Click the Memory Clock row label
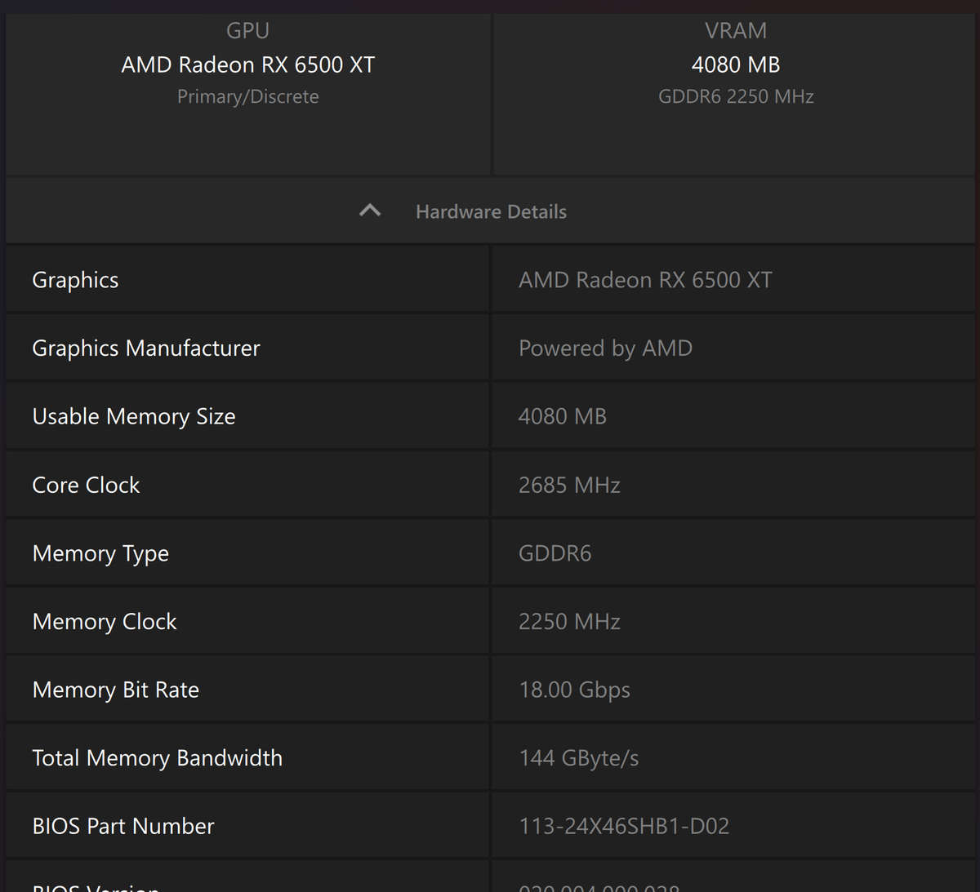The image size is (980, 892). (105, 622)
